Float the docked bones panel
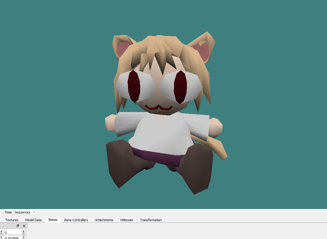This screenshot has height=239, width=327. tap(18, 226)
